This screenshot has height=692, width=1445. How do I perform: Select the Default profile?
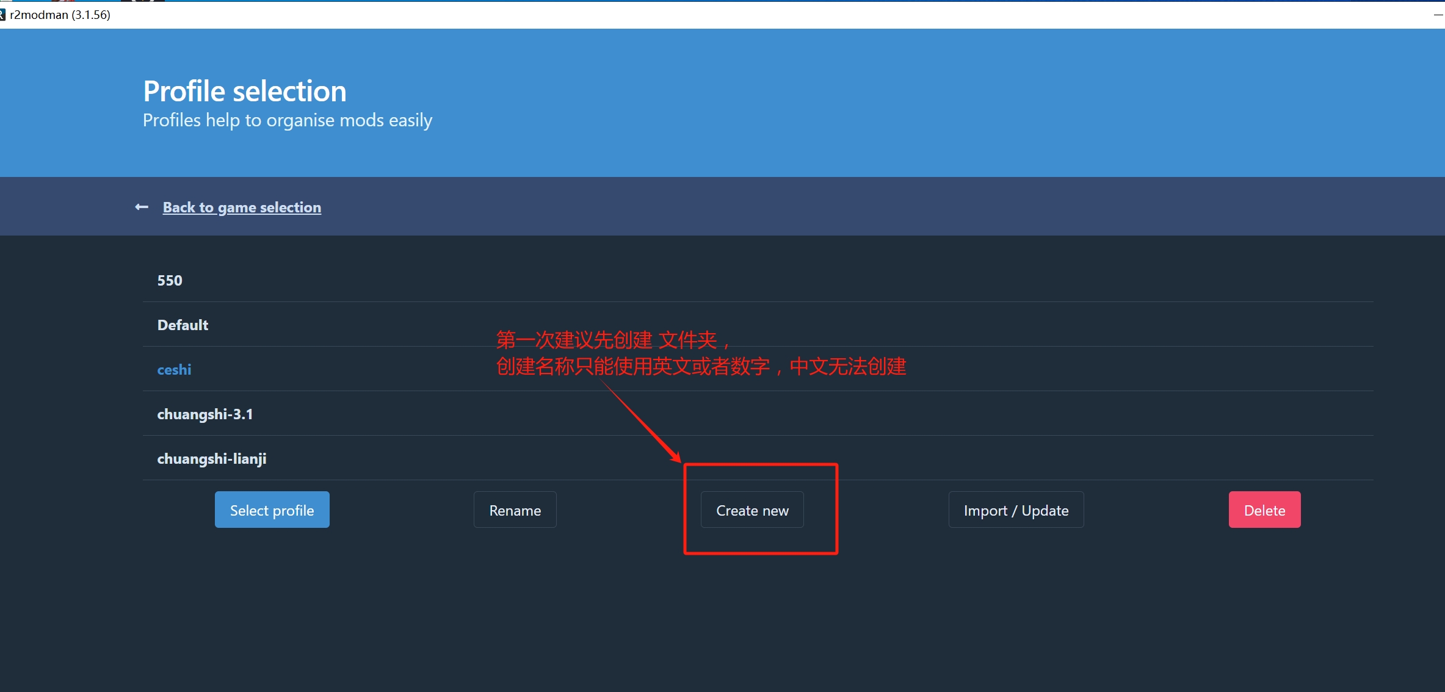click(183, 325)
